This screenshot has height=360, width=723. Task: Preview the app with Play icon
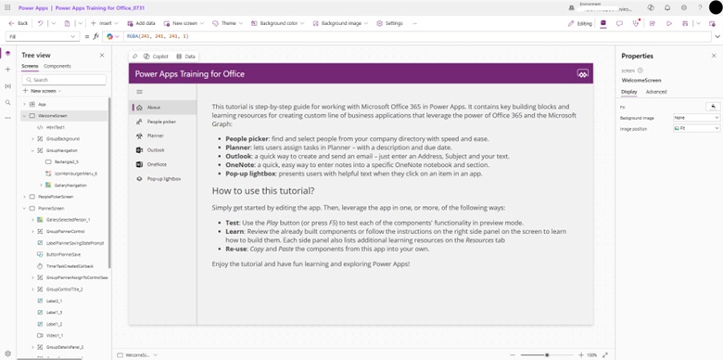click(x=669, y=23)
